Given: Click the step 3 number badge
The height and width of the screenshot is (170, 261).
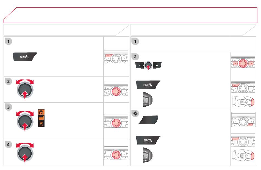Looking at the screenshot, I should (8, 107).
